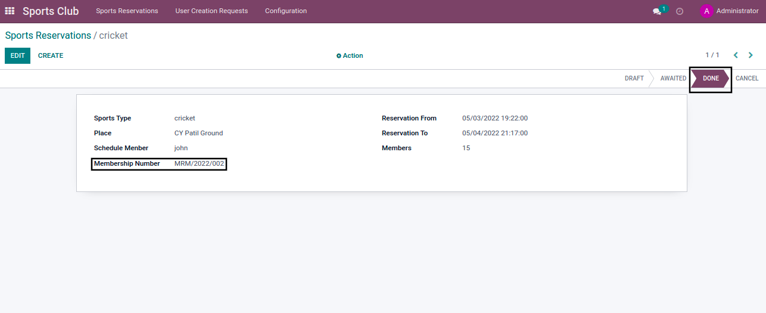
Task: Click the Membership Number label
Action: 127,163
